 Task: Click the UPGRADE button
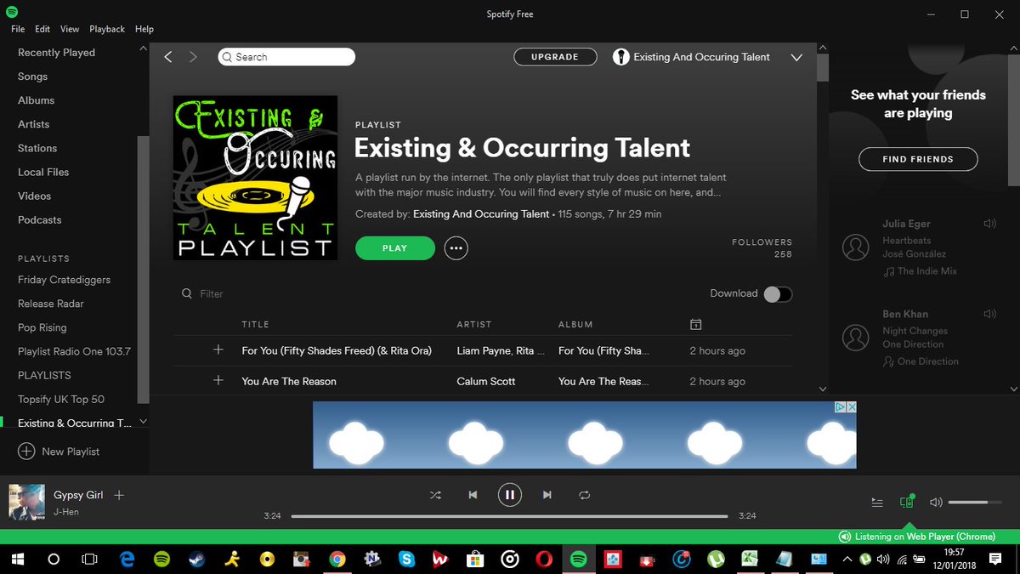pyautogui.click(x=555, y=57)
